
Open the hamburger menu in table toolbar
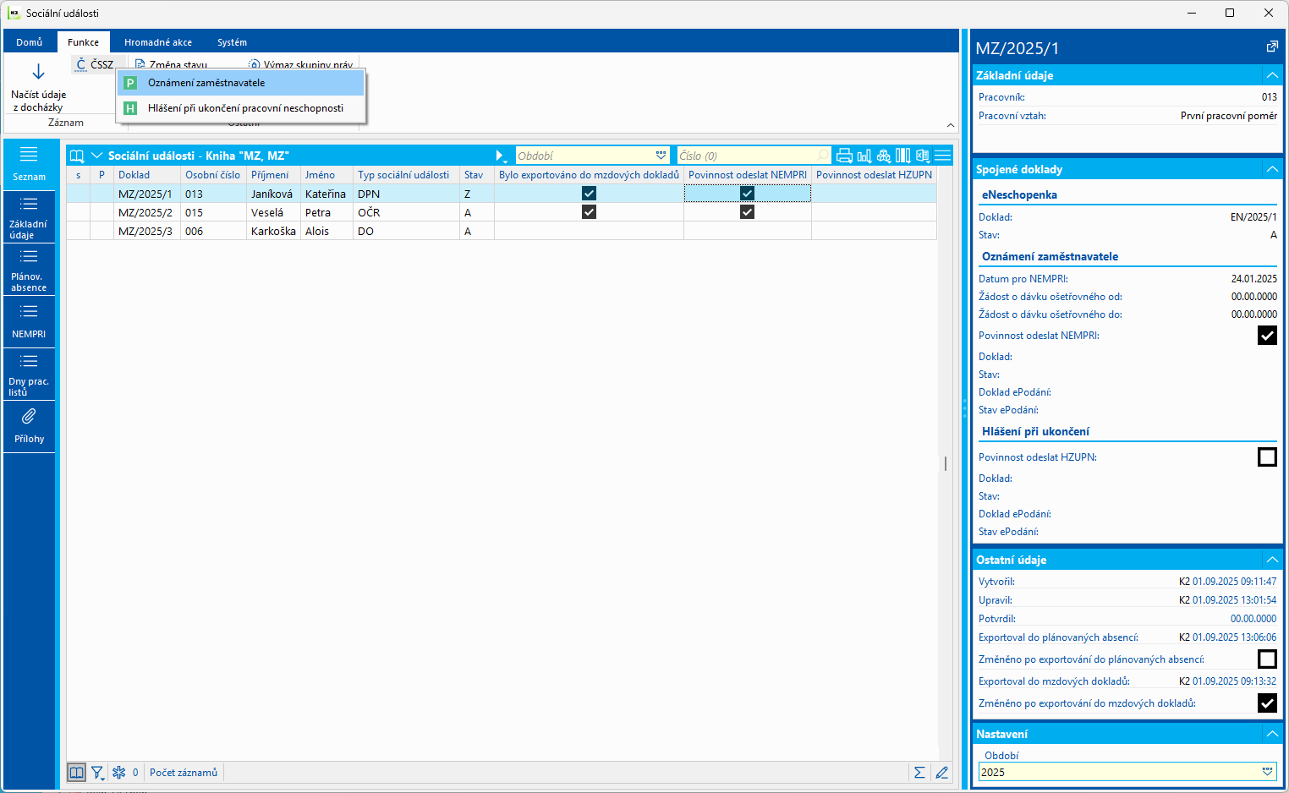(943, 156)
